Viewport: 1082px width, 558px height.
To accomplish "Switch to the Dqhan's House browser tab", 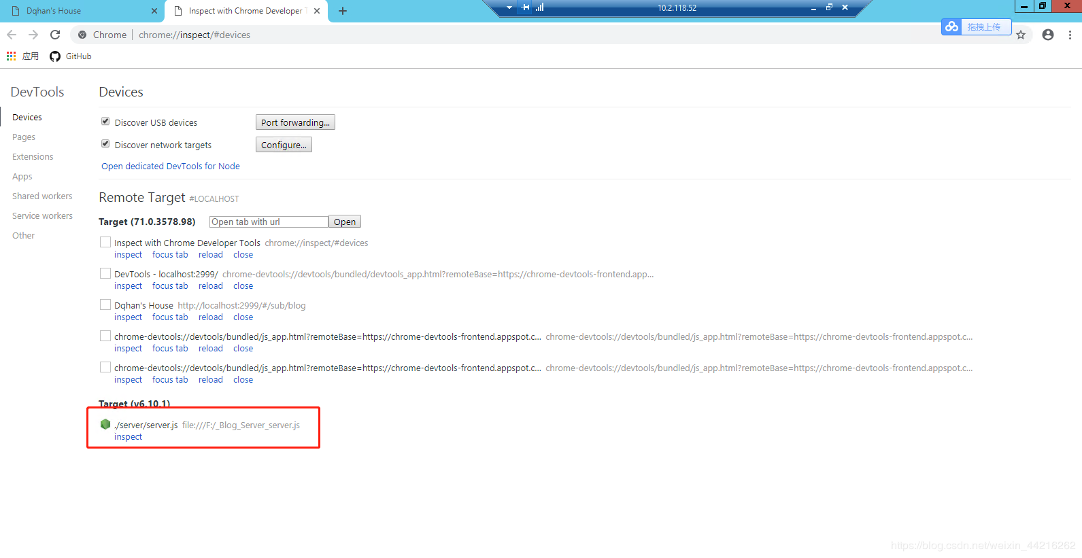I will (x=82, y=11).
